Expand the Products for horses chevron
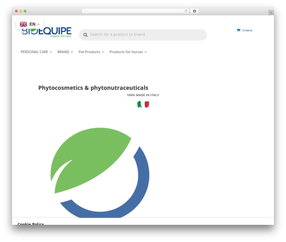The width and height of the screenshot is (286, 242). point(145,52)
